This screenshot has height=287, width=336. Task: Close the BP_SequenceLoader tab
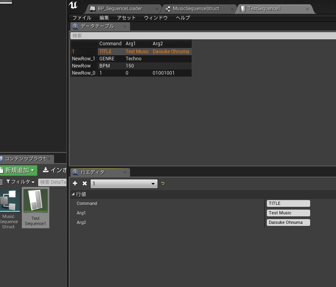157,9
